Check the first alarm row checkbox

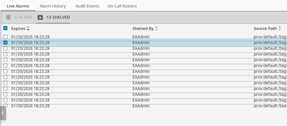(5, 37)
